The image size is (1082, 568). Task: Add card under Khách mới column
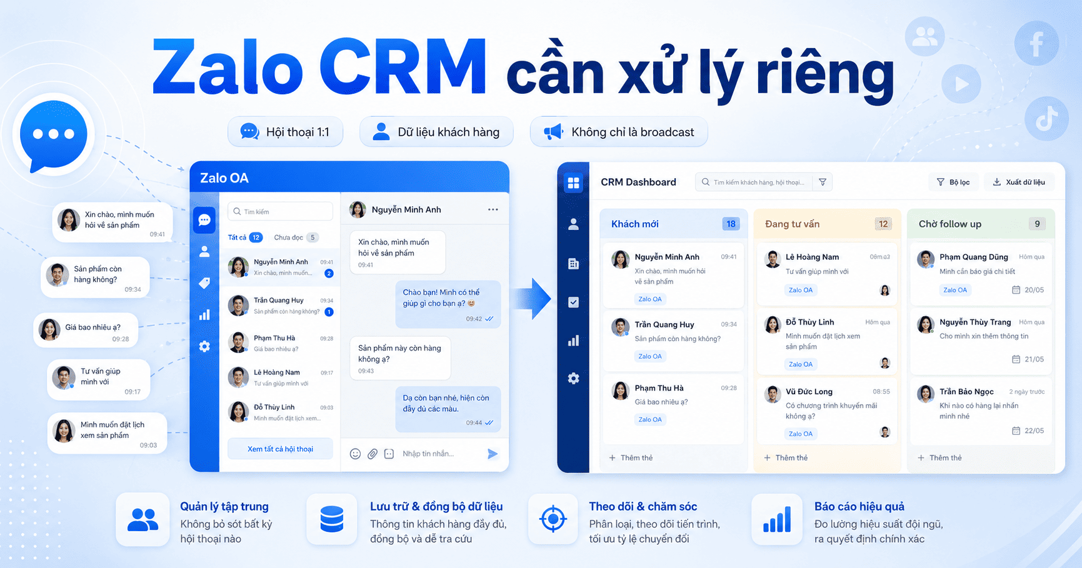631,458
